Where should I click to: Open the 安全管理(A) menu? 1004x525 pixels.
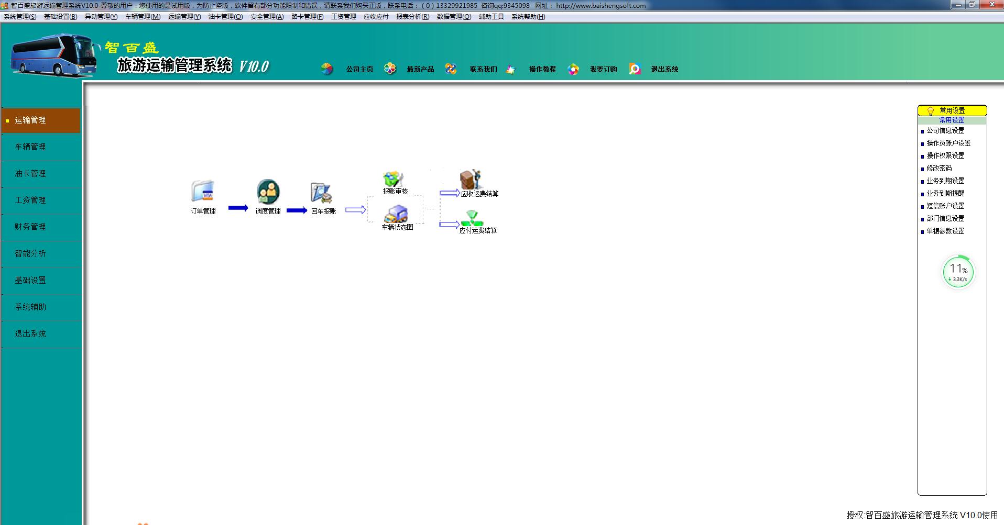pos(267,17)
